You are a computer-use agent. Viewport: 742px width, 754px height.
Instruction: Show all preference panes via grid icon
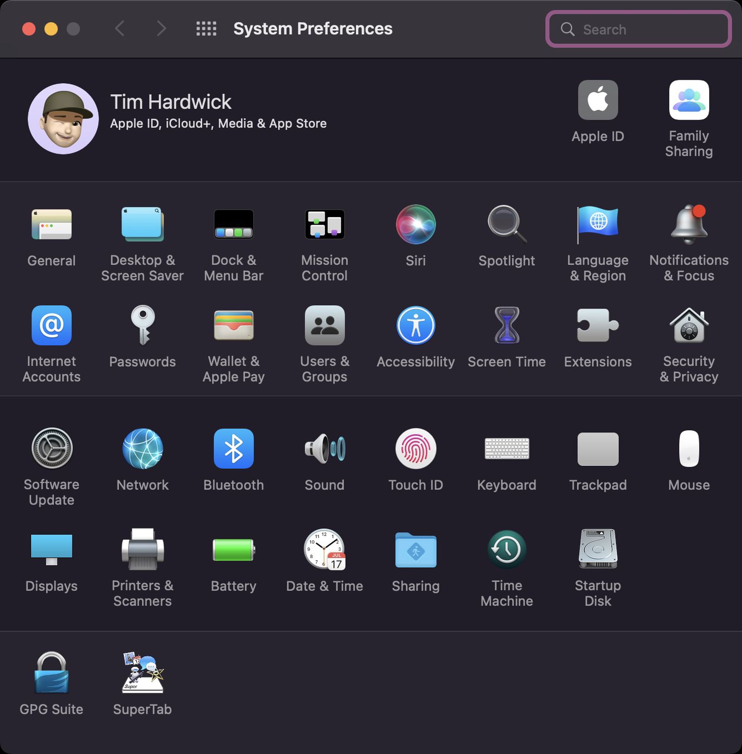click(206, 29)
